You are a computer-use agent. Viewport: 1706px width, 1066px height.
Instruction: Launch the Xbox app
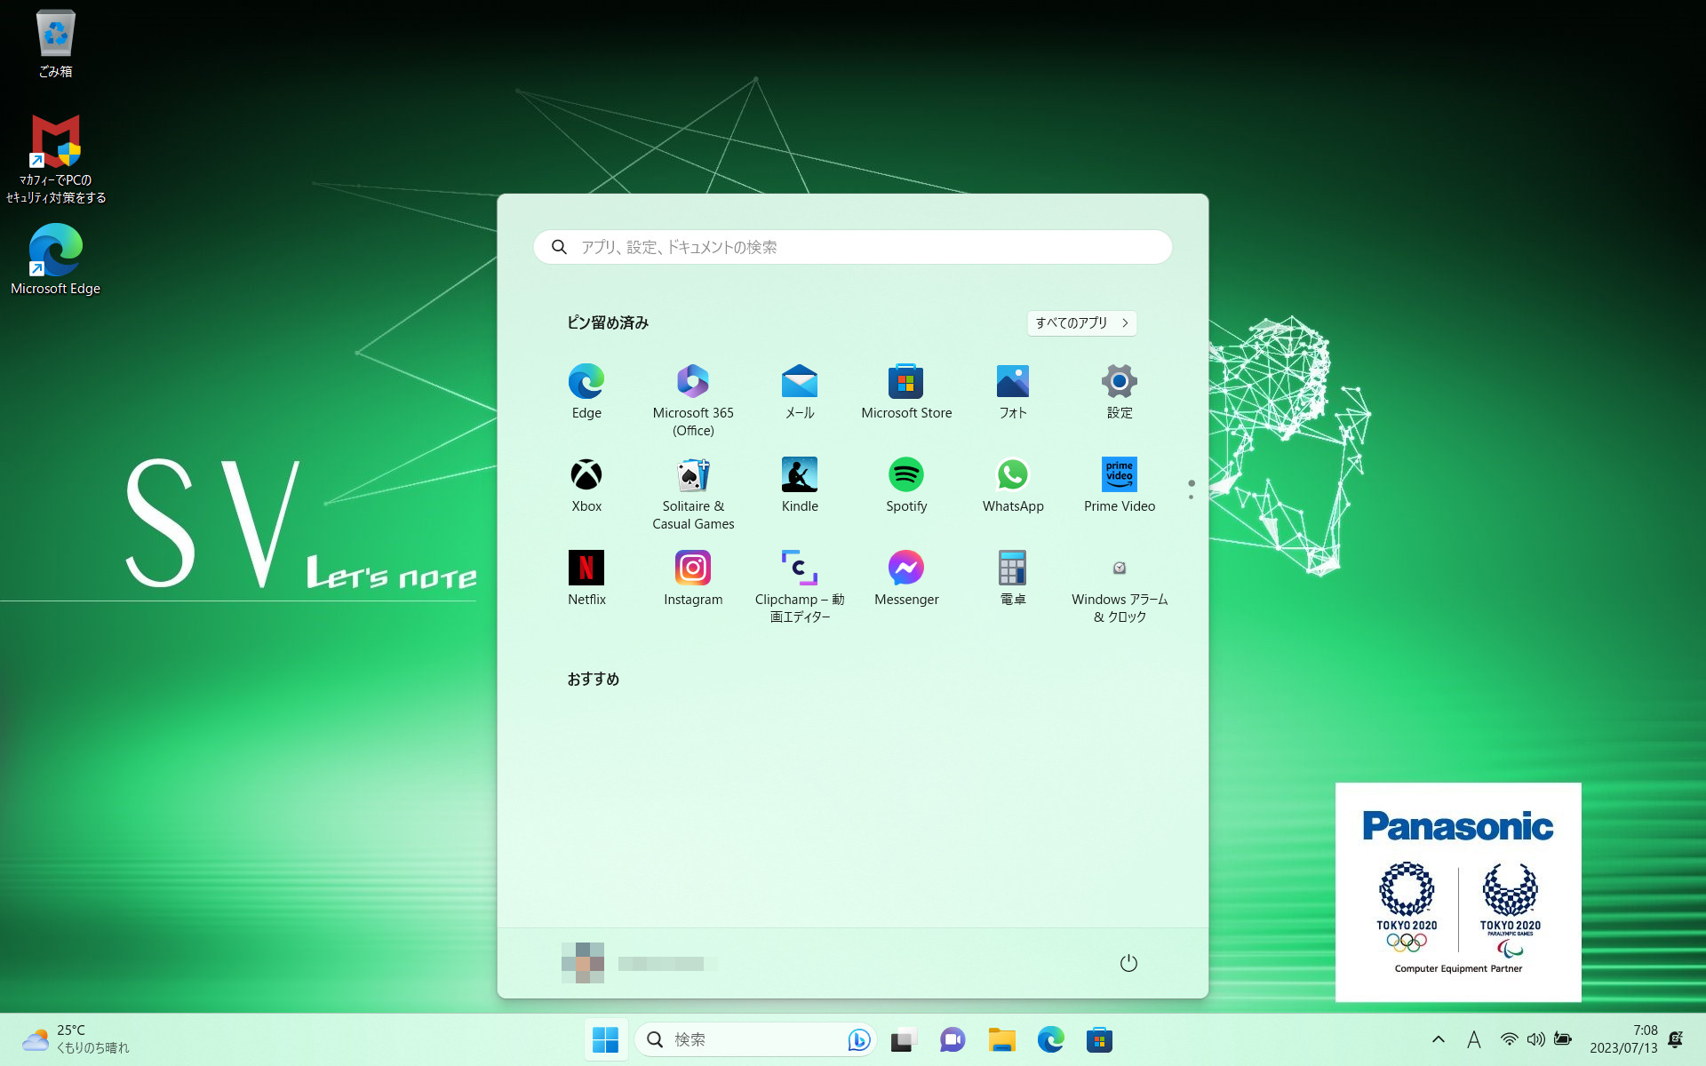pyautogui.click(x=586, y=484)
